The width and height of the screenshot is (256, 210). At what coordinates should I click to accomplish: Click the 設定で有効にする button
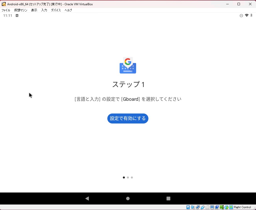128,118
